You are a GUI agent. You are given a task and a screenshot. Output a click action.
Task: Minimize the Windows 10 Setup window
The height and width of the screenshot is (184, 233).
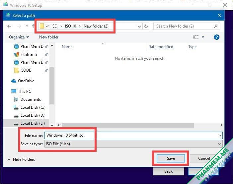coord(195,5)
